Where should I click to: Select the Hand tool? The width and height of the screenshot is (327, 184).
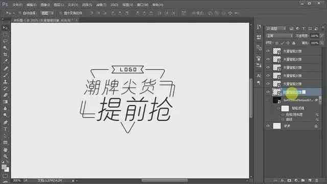click(x=5, y=150)
